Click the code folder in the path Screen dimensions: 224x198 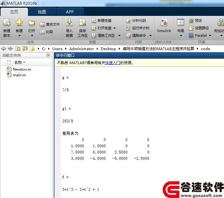pyautogui.click(x=205, y=49)
